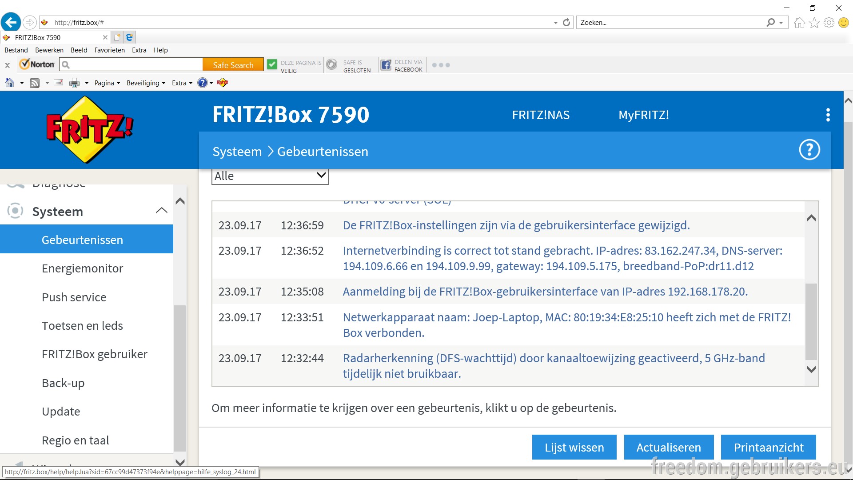Open the browser tools gear icon

[x=829, y=22]
